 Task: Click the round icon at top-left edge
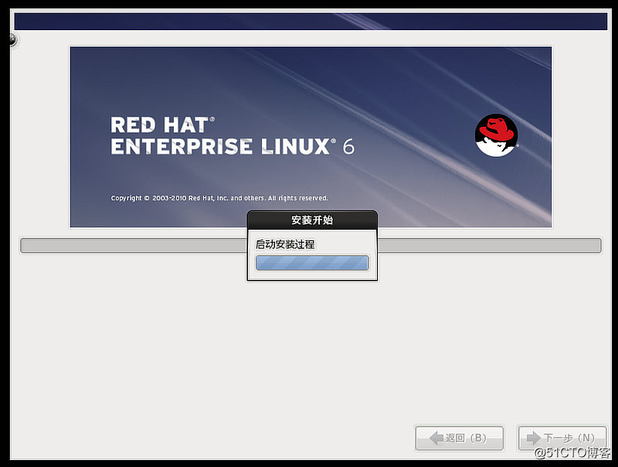coord(13,39)
